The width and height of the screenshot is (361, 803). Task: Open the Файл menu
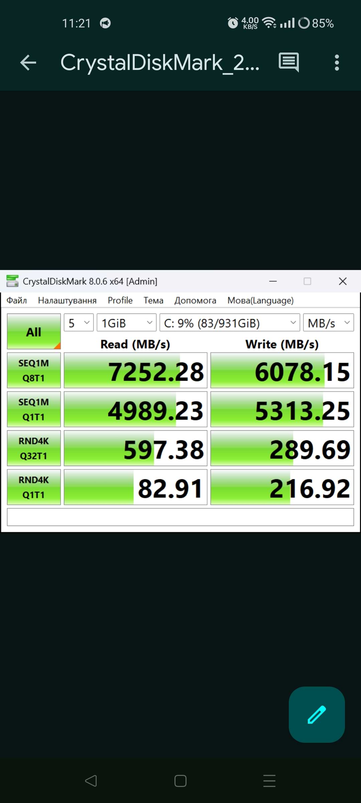17,300
